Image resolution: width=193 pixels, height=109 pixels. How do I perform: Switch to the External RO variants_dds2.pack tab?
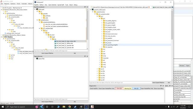tap(120, 7)
